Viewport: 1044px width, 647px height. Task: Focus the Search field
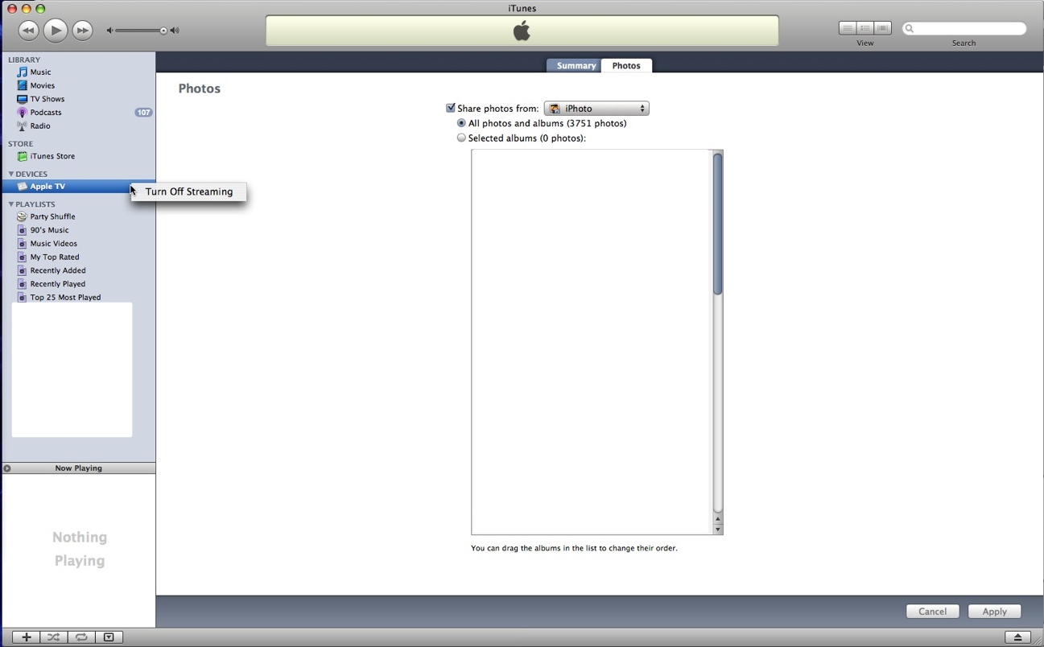pyautogui.click(x=964, y=28)
